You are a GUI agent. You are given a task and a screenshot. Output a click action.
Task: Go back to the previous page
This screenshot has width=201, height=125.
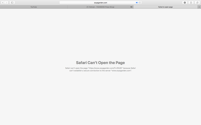click(x=3, y=2)
